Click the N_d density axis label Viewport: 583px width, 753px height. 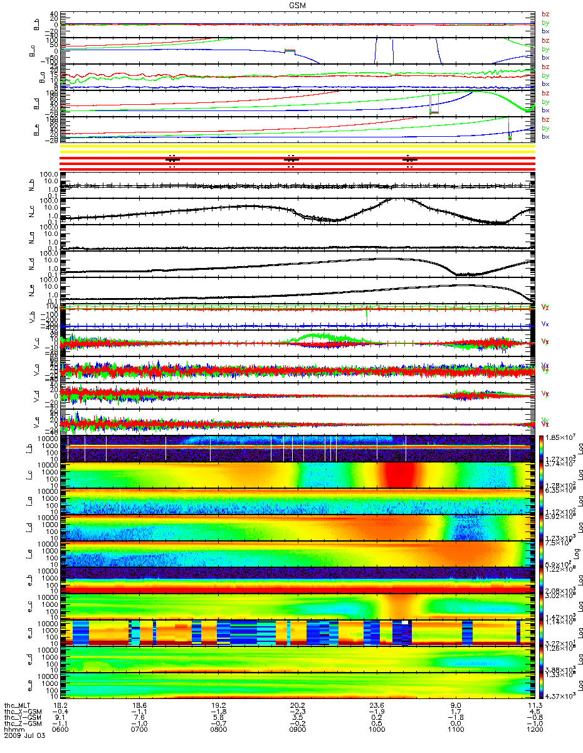(32, 264)
